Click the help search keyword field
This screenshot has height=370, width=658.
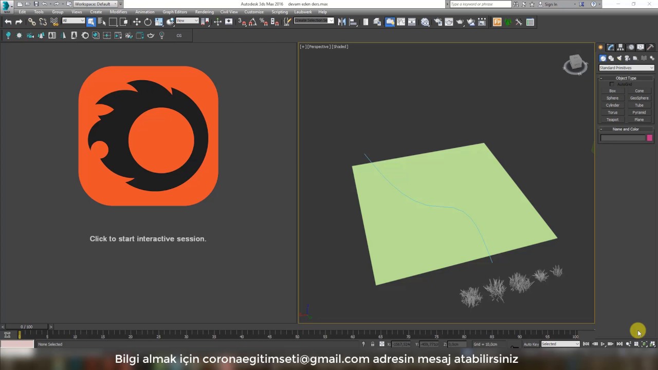pyautogui.click(x=480, y=4)
